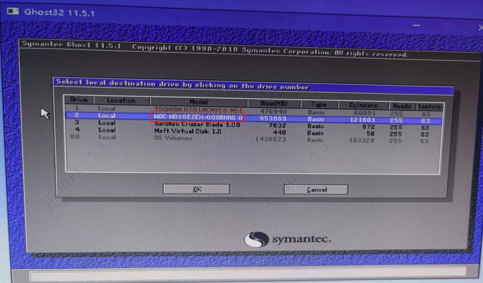Image resolution: width=483 pixels, height=283 pixels.
Task: Click the SanDisk Cruzer Blade 1.00 entry
Action: point(197,124)
